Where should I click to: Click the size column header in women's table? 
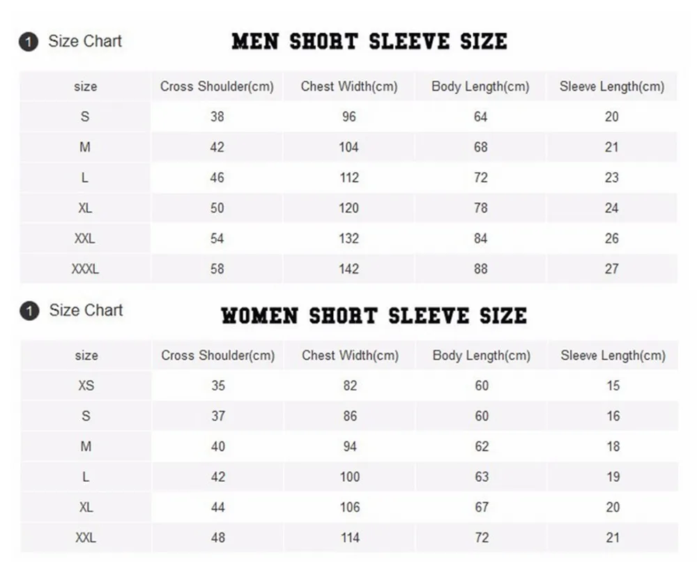(86, 356)
